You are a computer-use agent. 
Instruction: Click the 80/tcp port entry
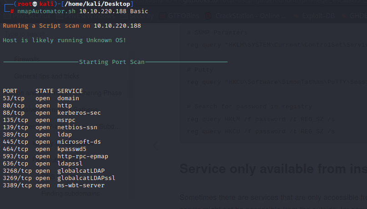click(14, 106)
